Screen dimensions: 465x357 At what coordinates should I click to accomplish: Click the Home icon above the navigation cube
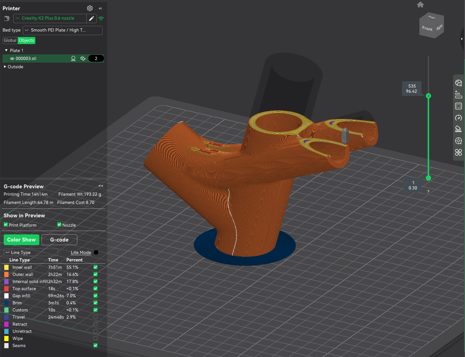coord(420,5)
